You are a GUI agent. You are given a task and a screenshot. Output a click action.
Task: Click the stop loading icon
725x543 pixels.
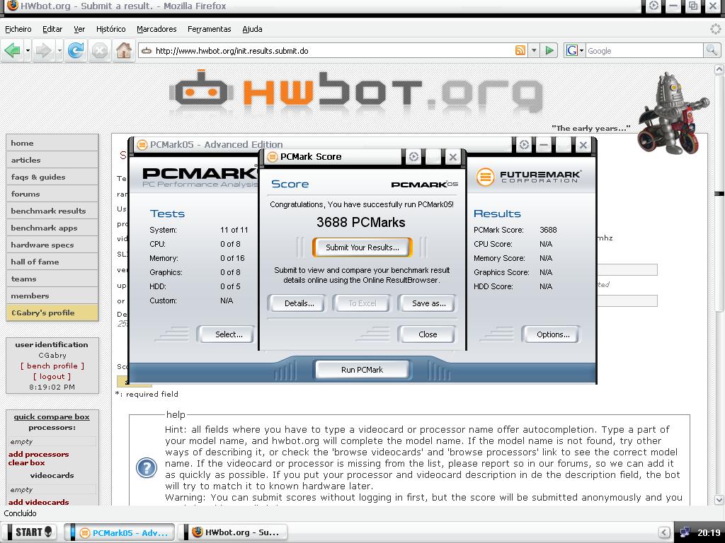tap(99, 50)
